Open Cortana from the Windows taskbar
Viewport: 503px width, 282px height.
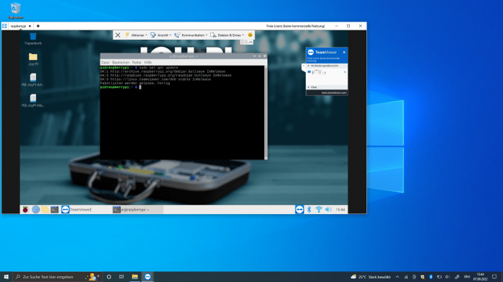[108, 277]
